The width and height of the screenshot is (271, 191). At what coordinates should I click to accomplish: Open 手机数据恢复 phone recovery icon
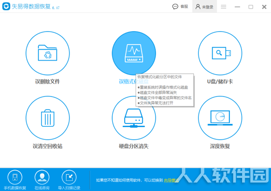[15, 177]
